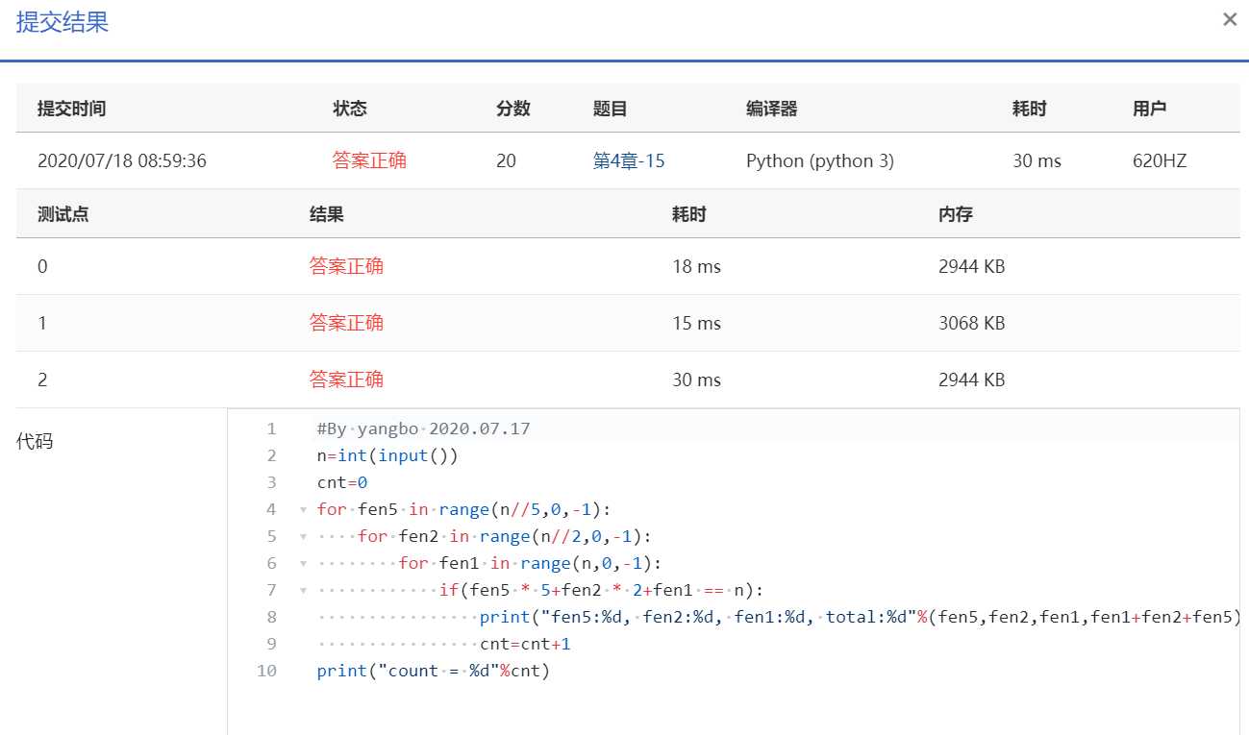Click line number 1 in the code gutter
The height and width of the screenshot is (735, 1249).
click(x=271, y=429)
